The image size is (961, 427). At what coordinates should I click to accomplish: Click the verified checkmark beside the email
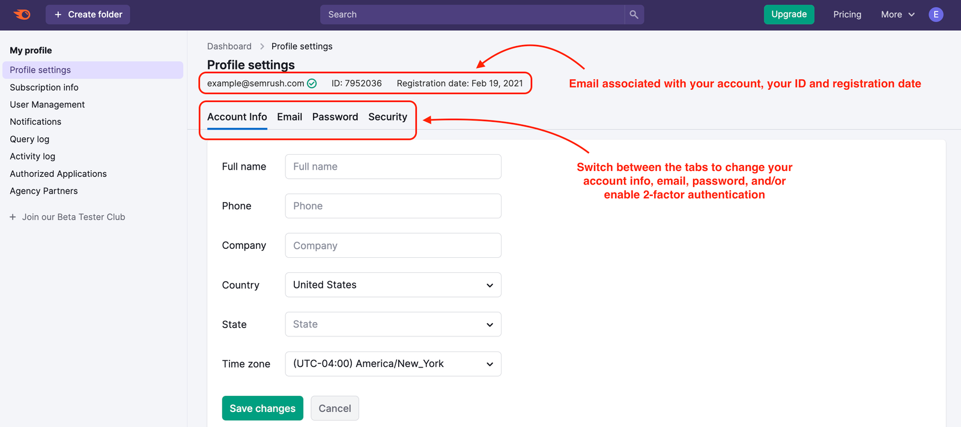[311, 83]
